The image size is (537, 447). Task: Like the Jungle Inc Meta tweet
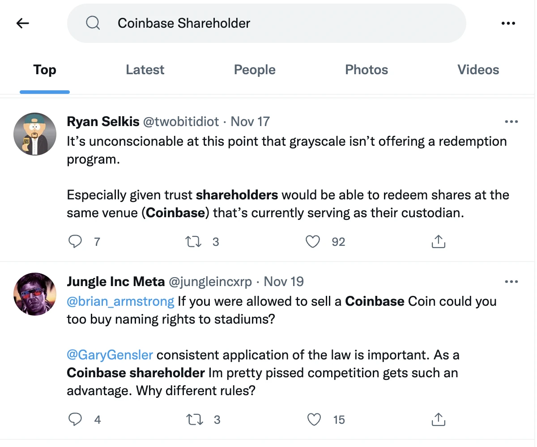tap(314, 420)
